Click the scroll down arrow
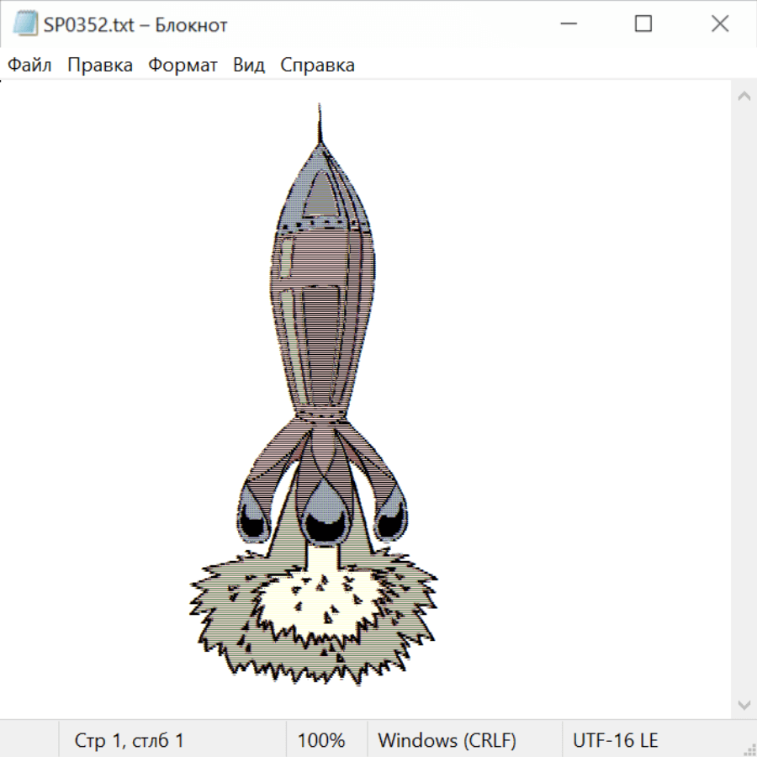757x757 pixels. [x=744, y=704]
